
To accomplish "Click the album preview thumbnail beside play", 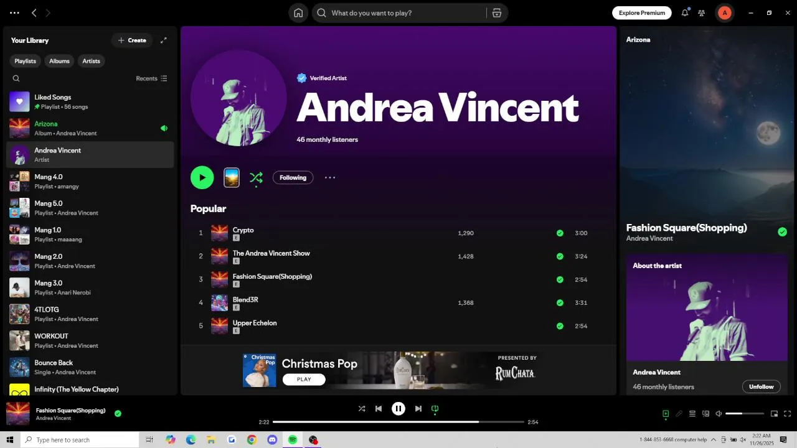I will click(x=232, y=177).
